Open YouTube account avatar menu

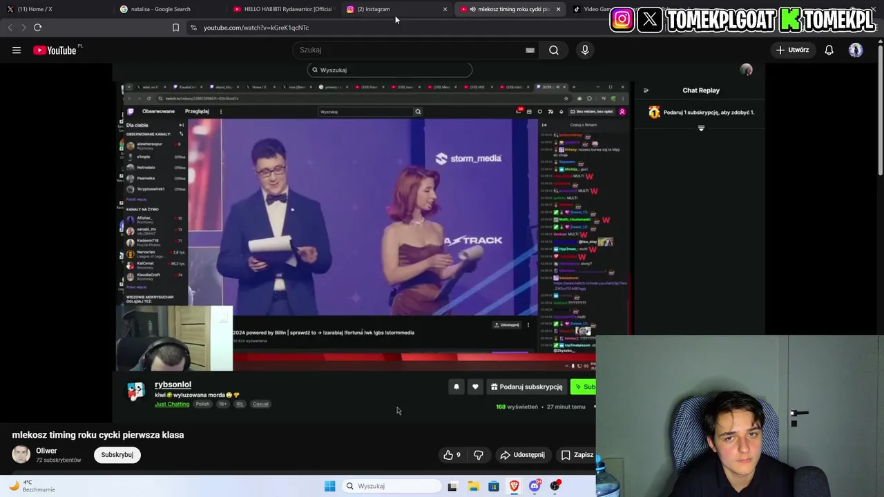click(x=856, y=50)
